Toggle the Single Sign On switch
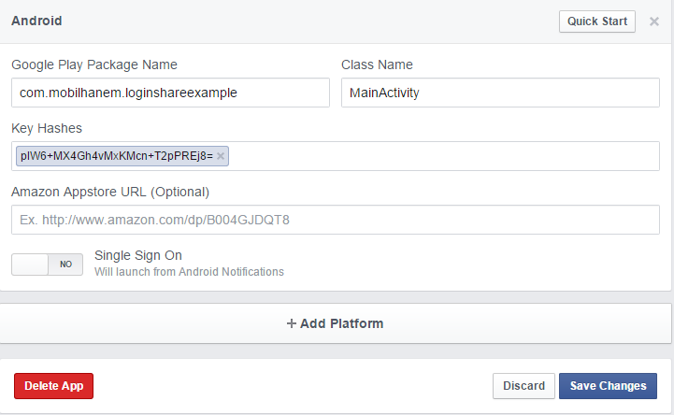674x415 pixels. (x=48, y=265)
